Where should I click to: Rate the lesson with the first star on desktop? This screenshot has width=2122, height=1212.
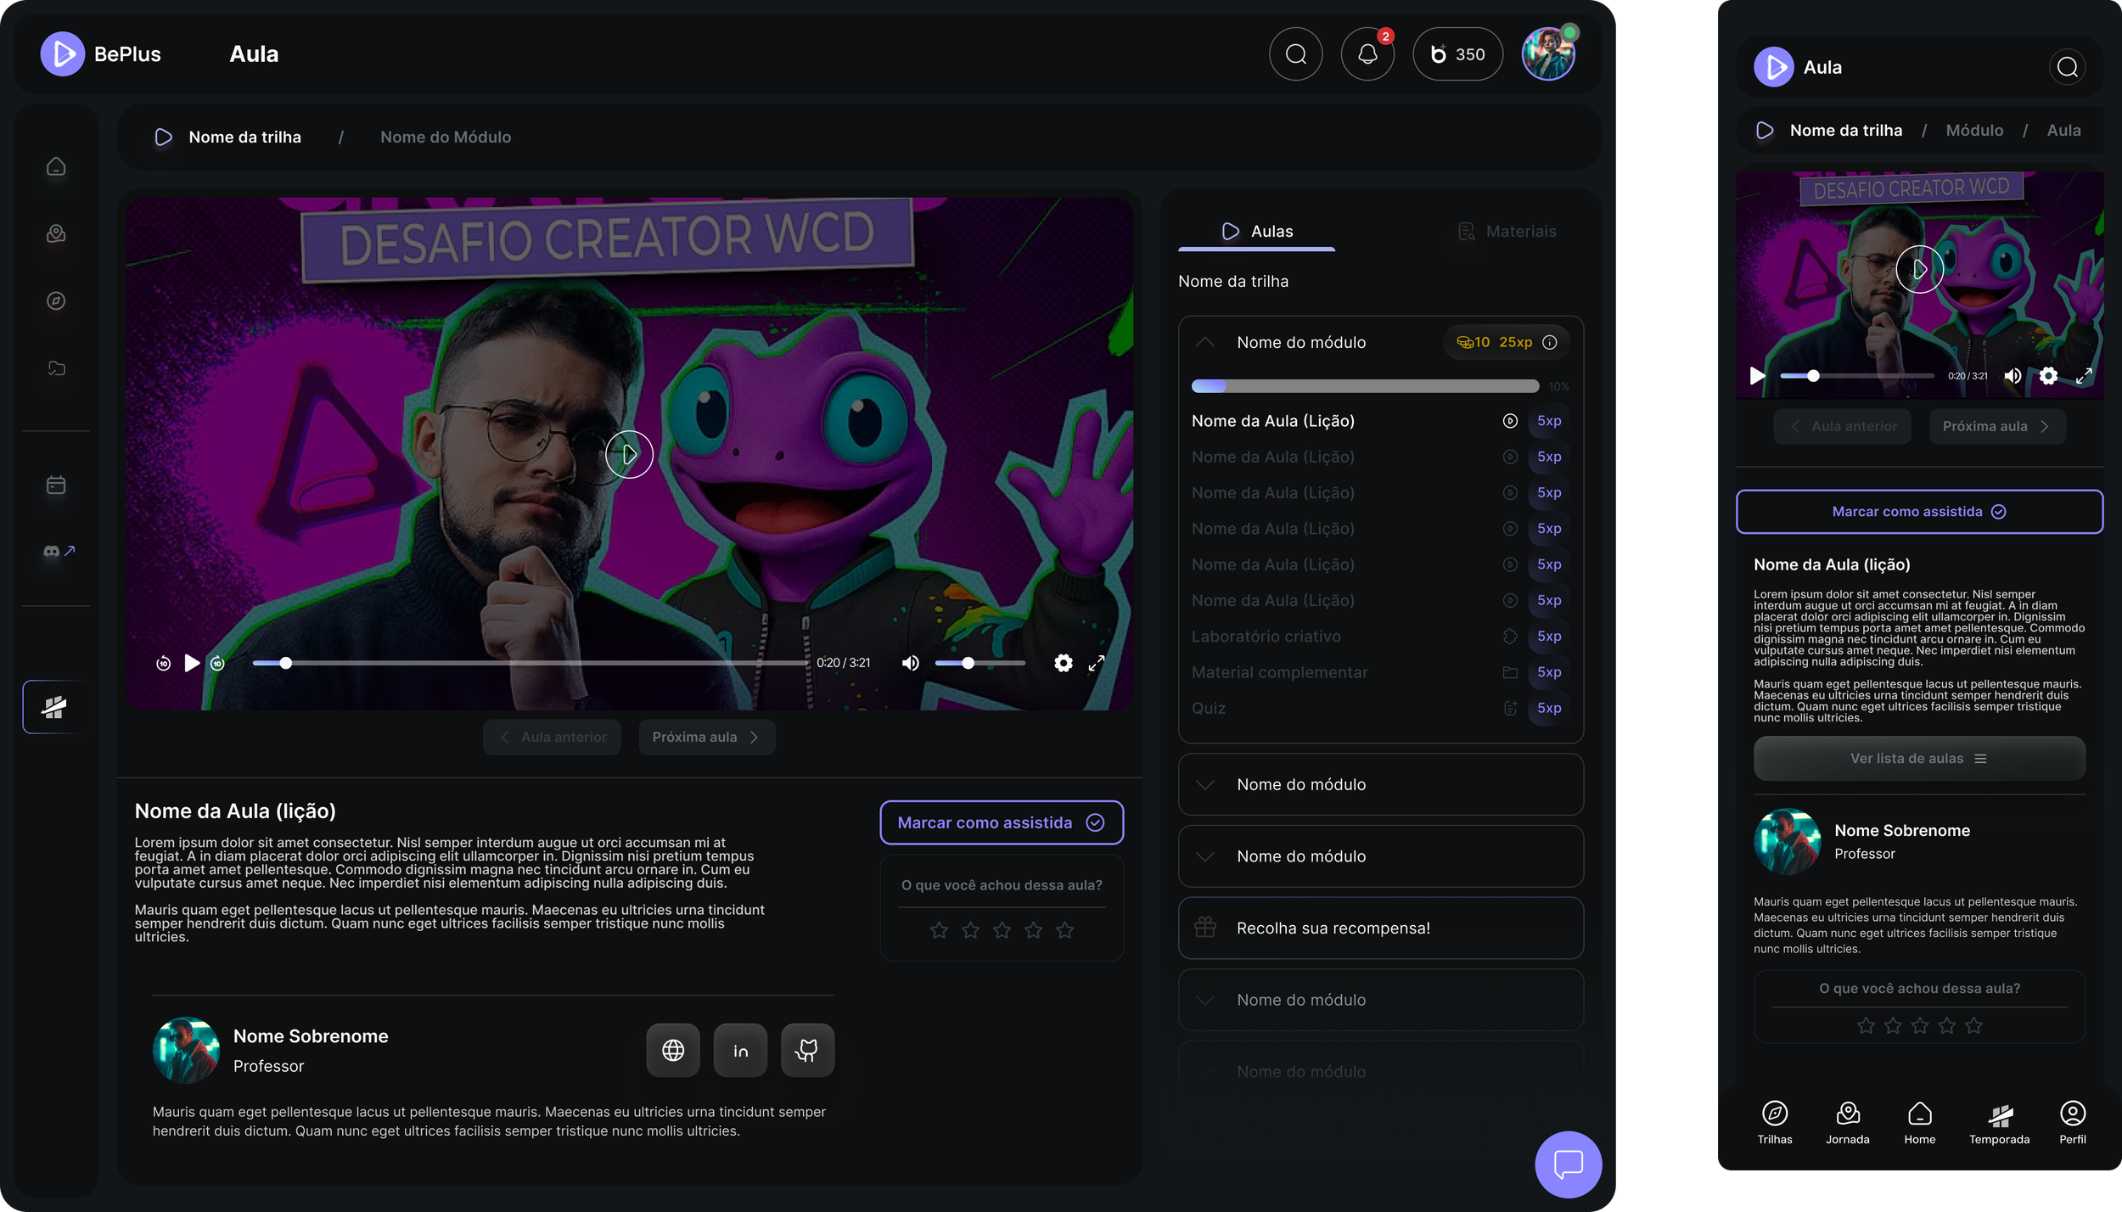pos(939,930)
